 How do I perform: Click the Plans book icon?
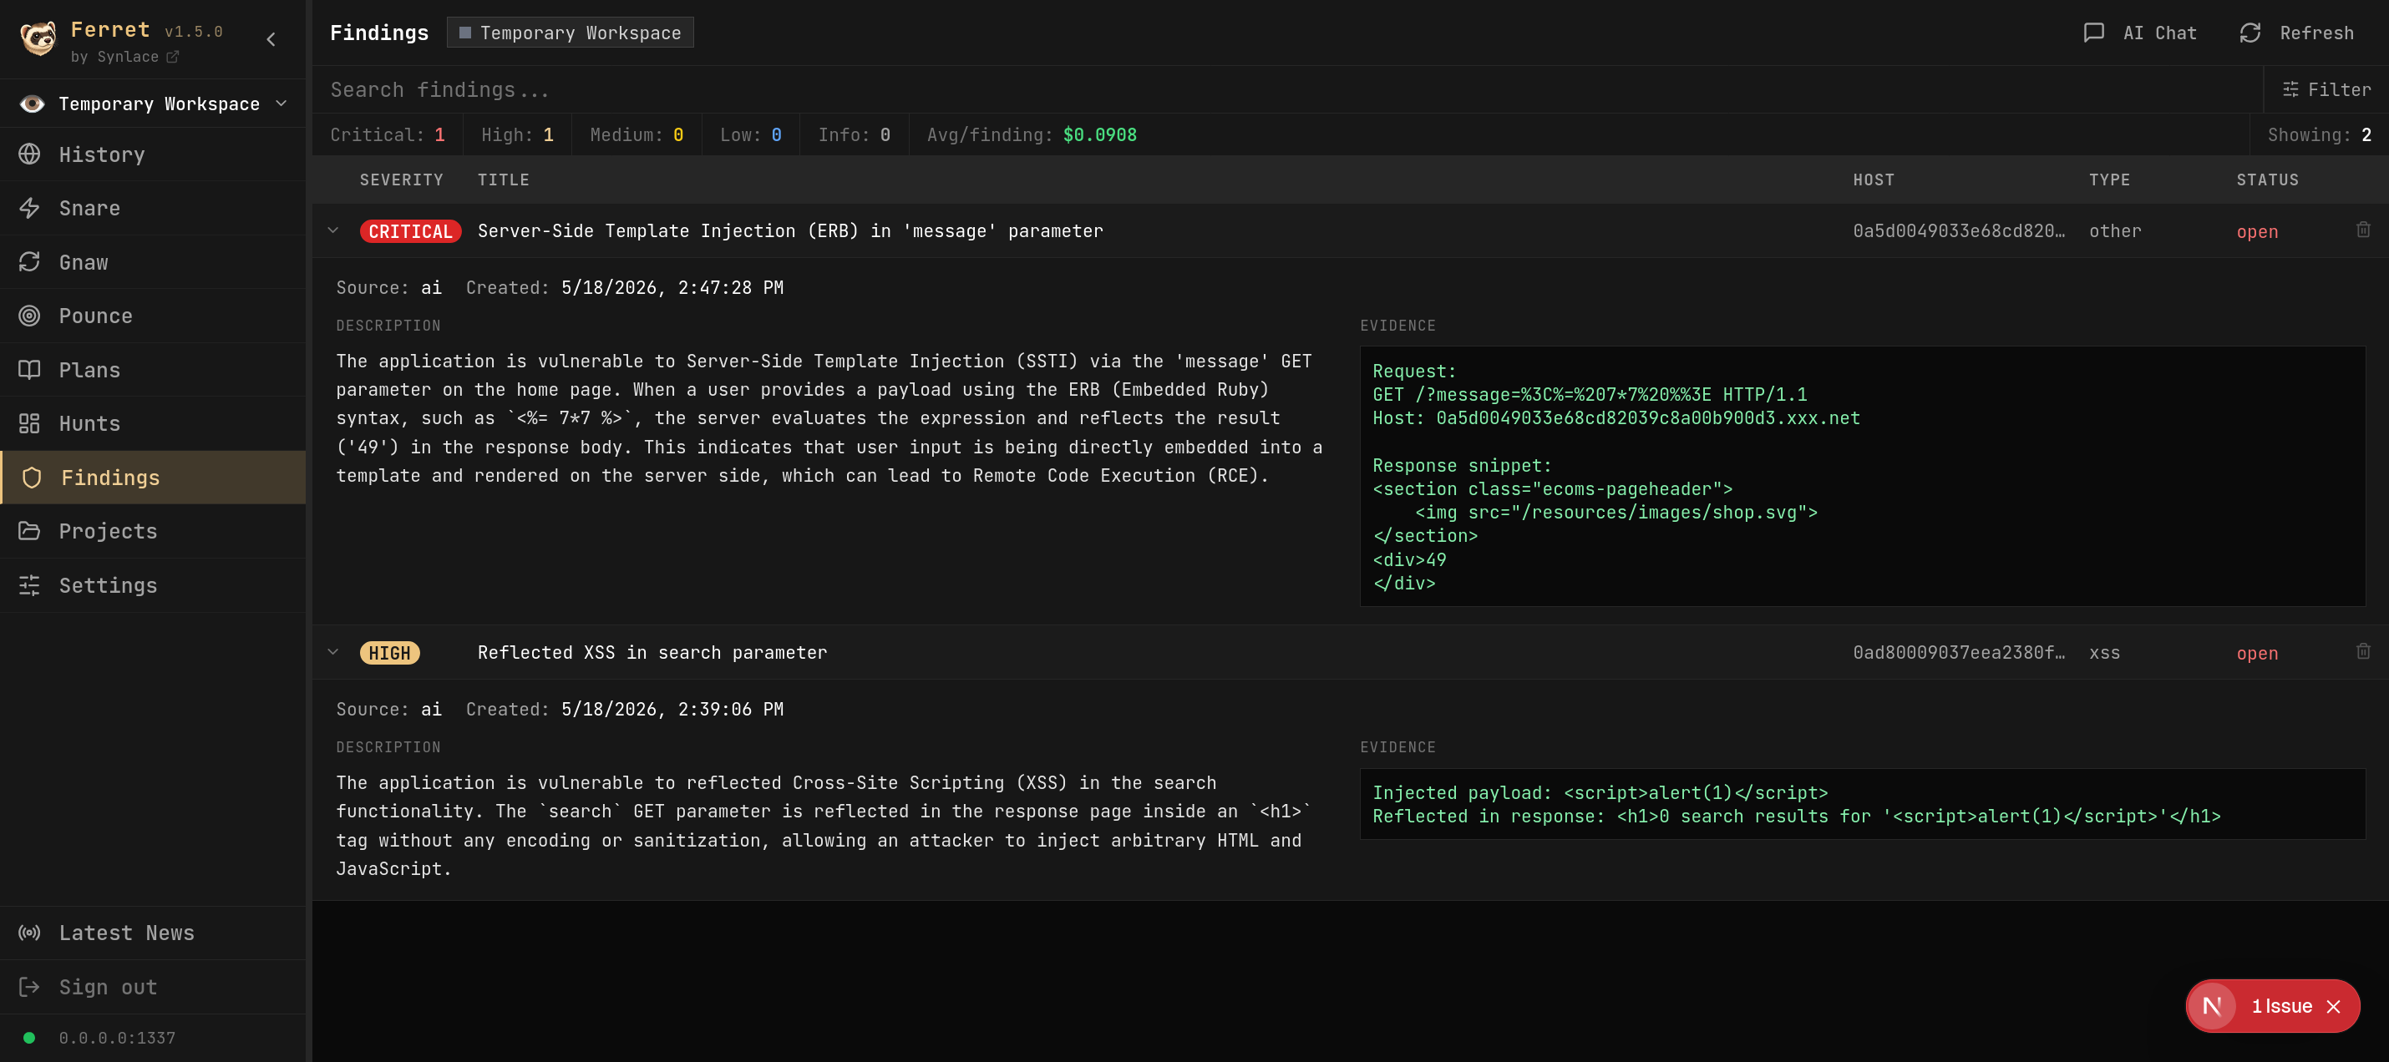pos(30,370)
